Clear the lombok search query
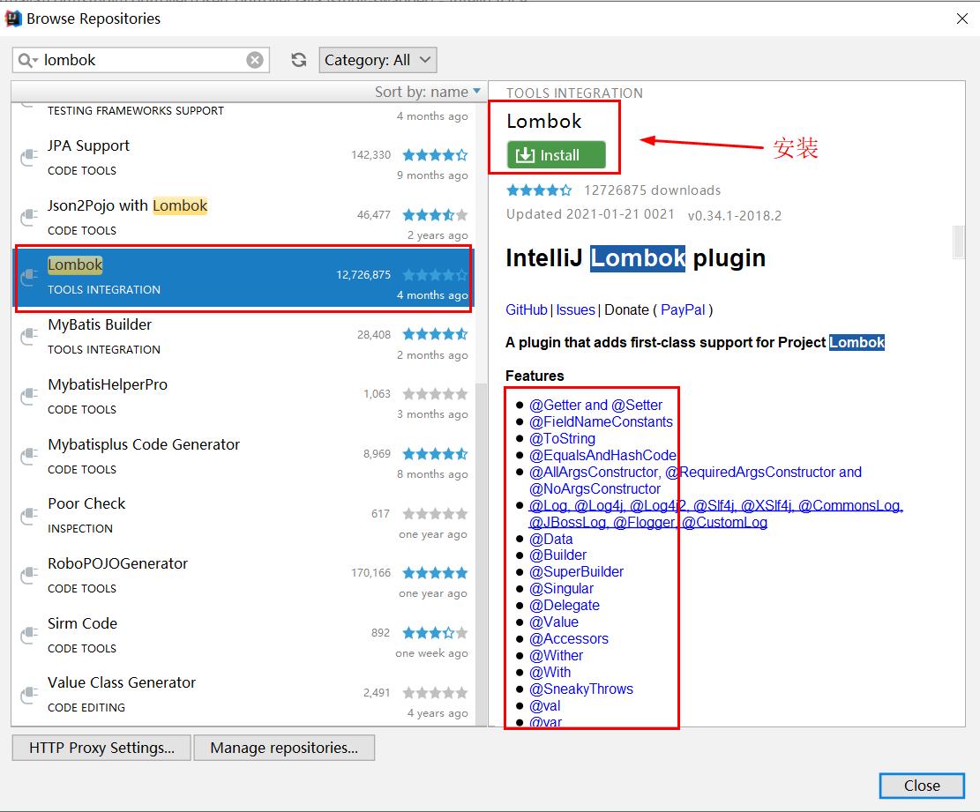The image size is (980, 812). [x=254, y=59]
